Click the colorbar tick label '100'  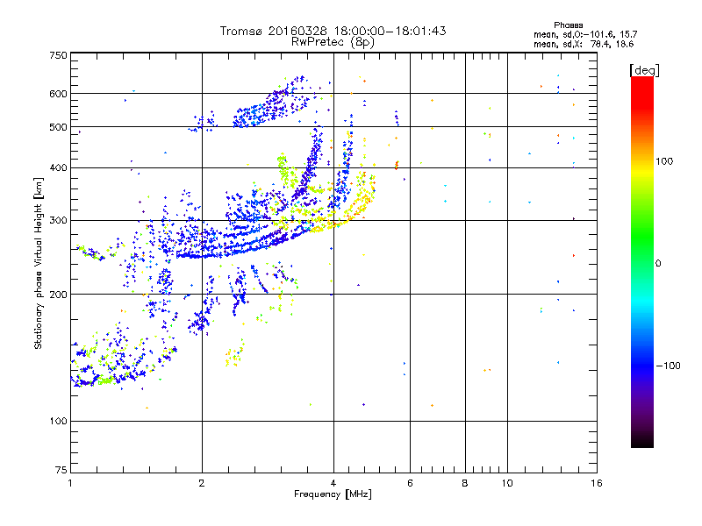pyautogui.click(x=664, y=161)
